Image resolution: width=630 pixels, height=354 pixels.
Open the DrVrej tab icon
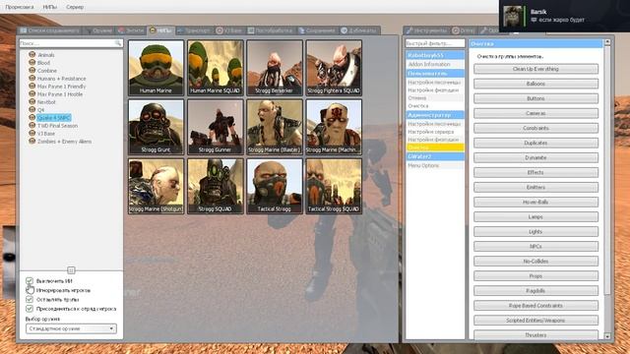pyautogui.click(x=456, y=30)
